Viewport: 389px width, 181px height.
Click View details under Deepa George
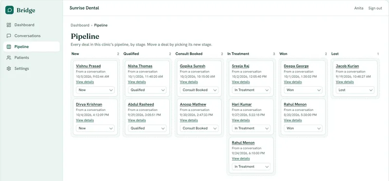pos(293,82)
